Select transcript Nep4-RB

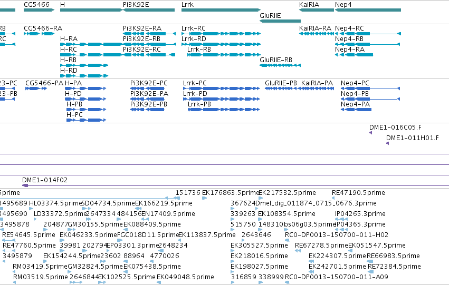tap(368, 44)
